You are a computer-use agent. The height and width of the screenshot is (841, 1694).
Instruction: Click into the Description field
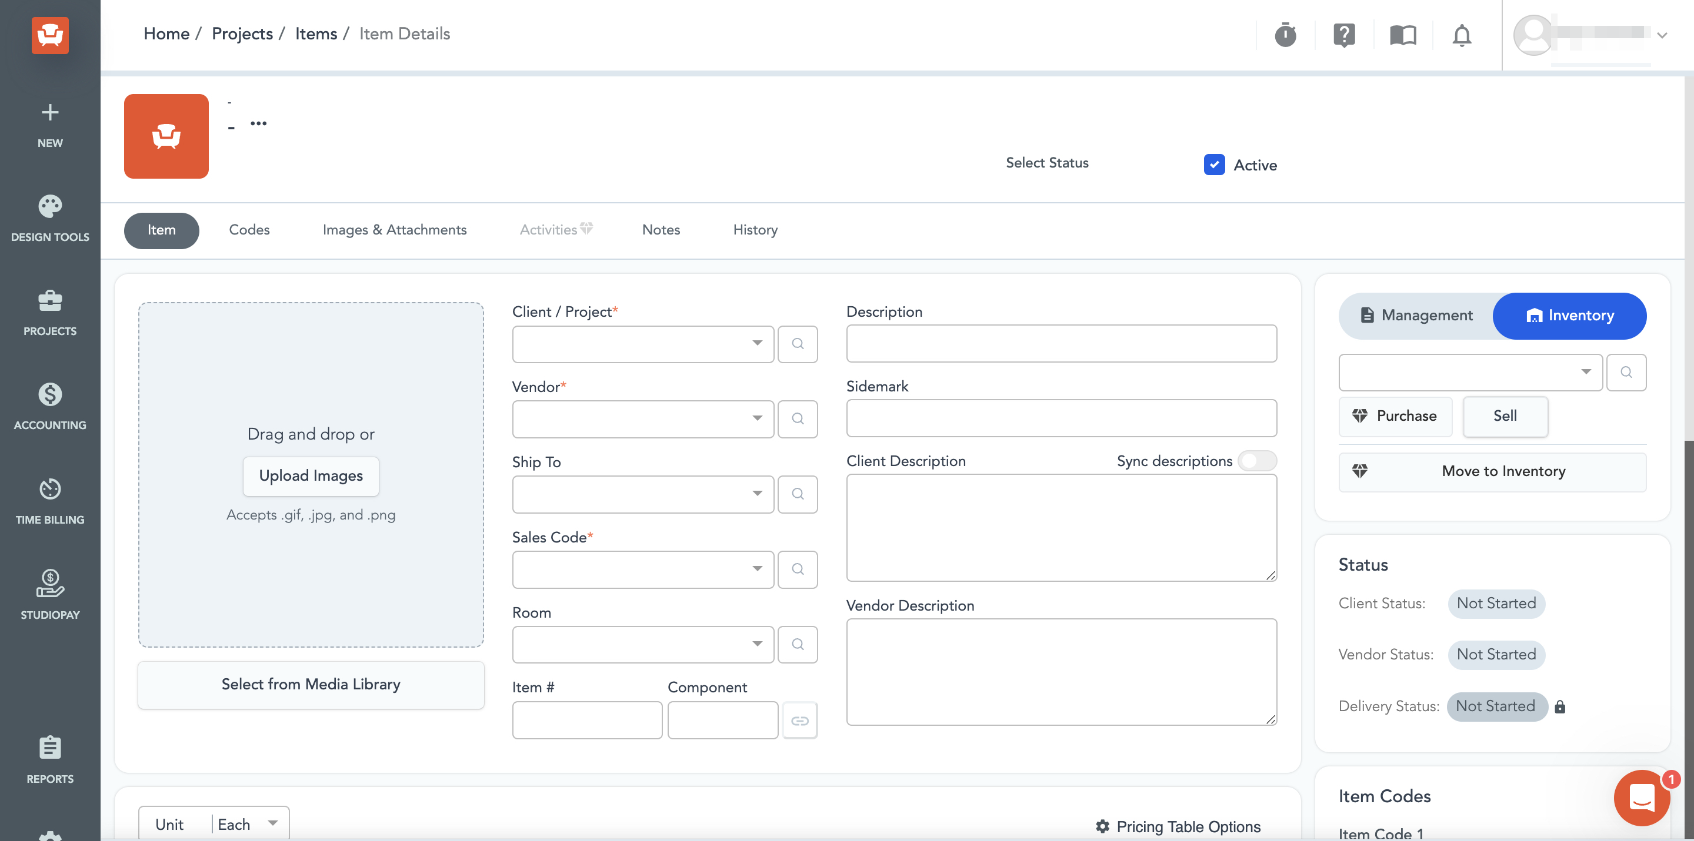1061,344
